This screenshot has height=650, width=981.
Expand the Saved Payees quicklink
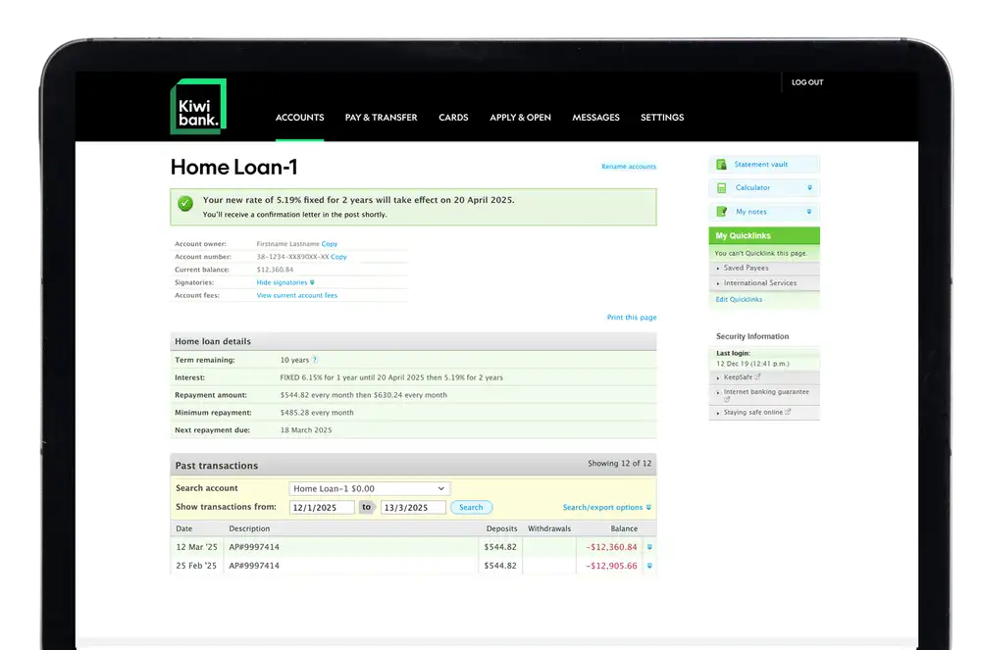pos(749,268)
